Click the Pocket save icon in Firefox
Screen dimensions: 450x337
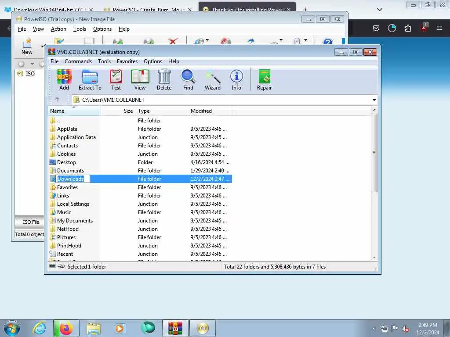click(x=376, y=28)
